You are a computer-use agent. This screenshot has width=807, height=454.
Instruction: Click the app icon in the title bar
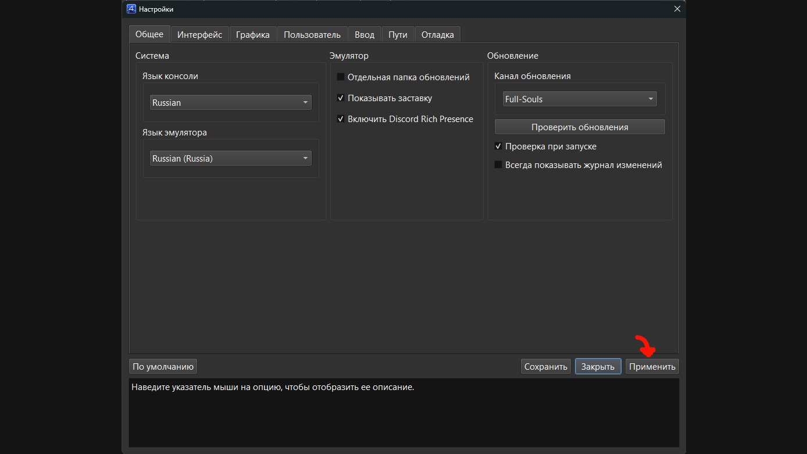(131, 9)
